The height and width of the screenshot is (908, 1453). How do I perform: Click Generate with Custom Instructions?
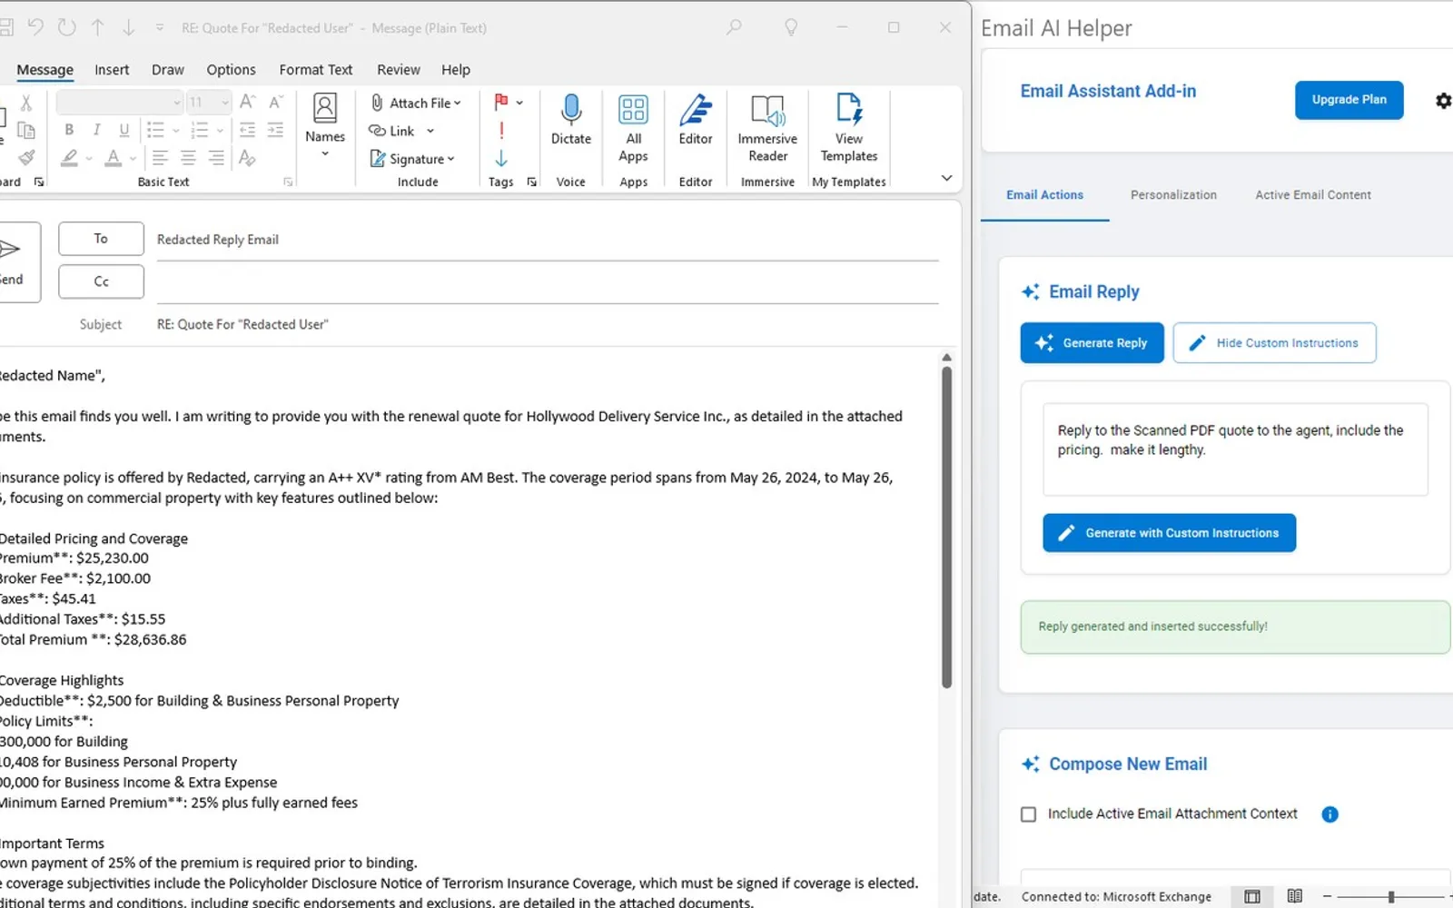pos(1169,533)
